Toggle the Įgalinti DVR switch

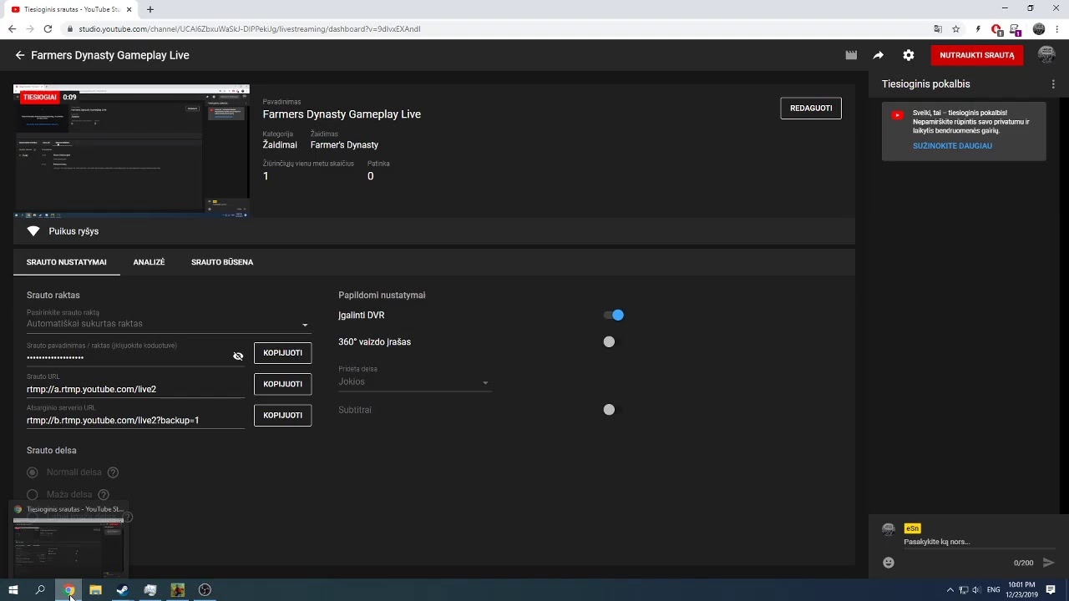[x=614, y=316]
